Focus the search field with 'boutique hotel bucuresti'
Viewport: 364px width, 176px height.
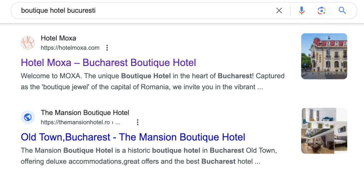point(142,11)
